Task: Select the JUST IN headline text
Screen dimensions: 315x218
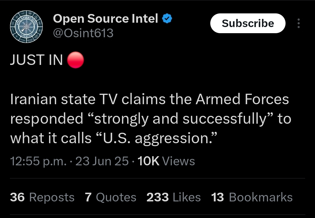Action: (x=36, y=60)
